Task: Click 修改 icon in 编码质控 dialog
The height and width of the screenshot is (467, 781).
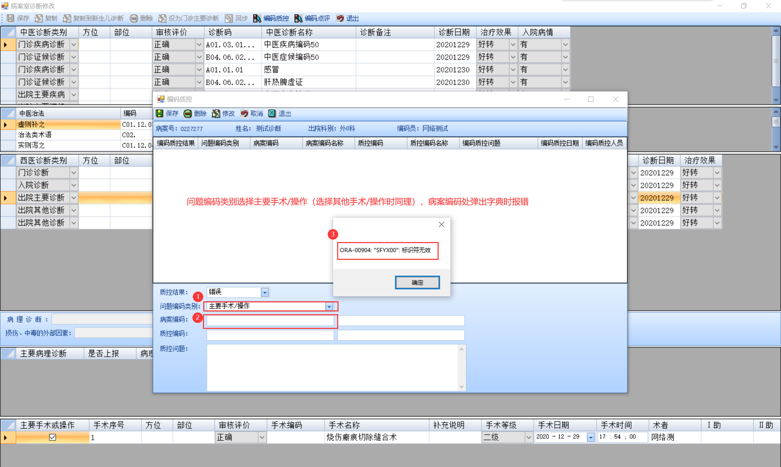Action: 216,113
